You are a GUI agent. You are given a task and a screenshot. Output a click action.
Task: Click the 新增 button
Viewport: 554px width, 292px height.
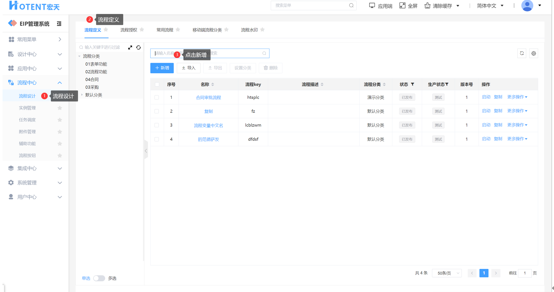162,68
